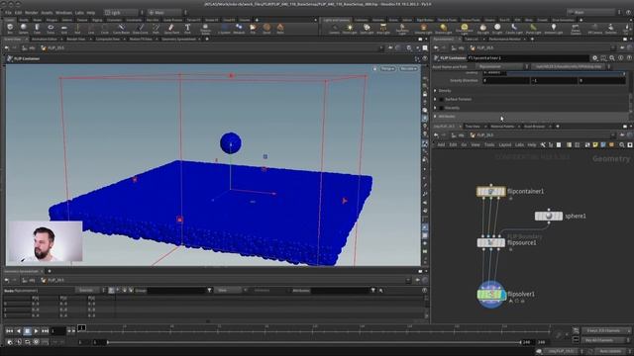Toggle the Viscosity checkbox
The width and height of the screenshot is (634, 356).
442,108
